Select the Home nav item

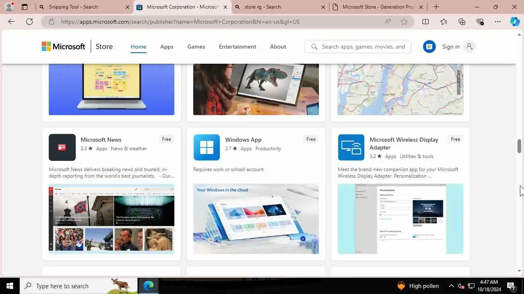click(138, 47)
